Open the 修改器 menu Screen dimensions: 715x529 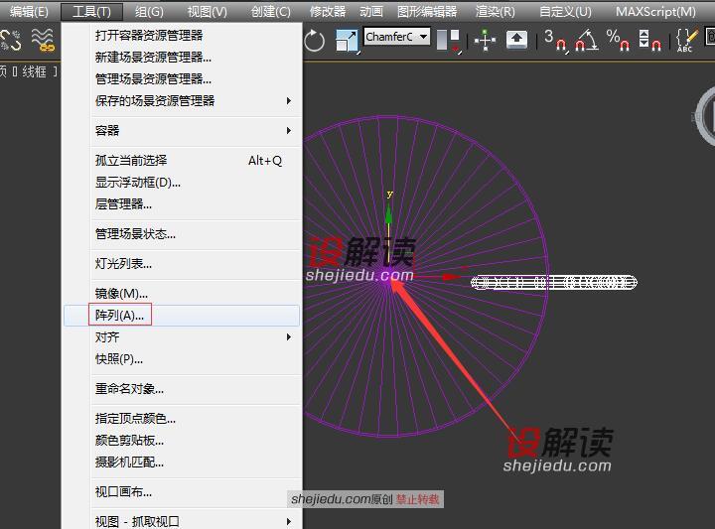[x=328, y=11]
